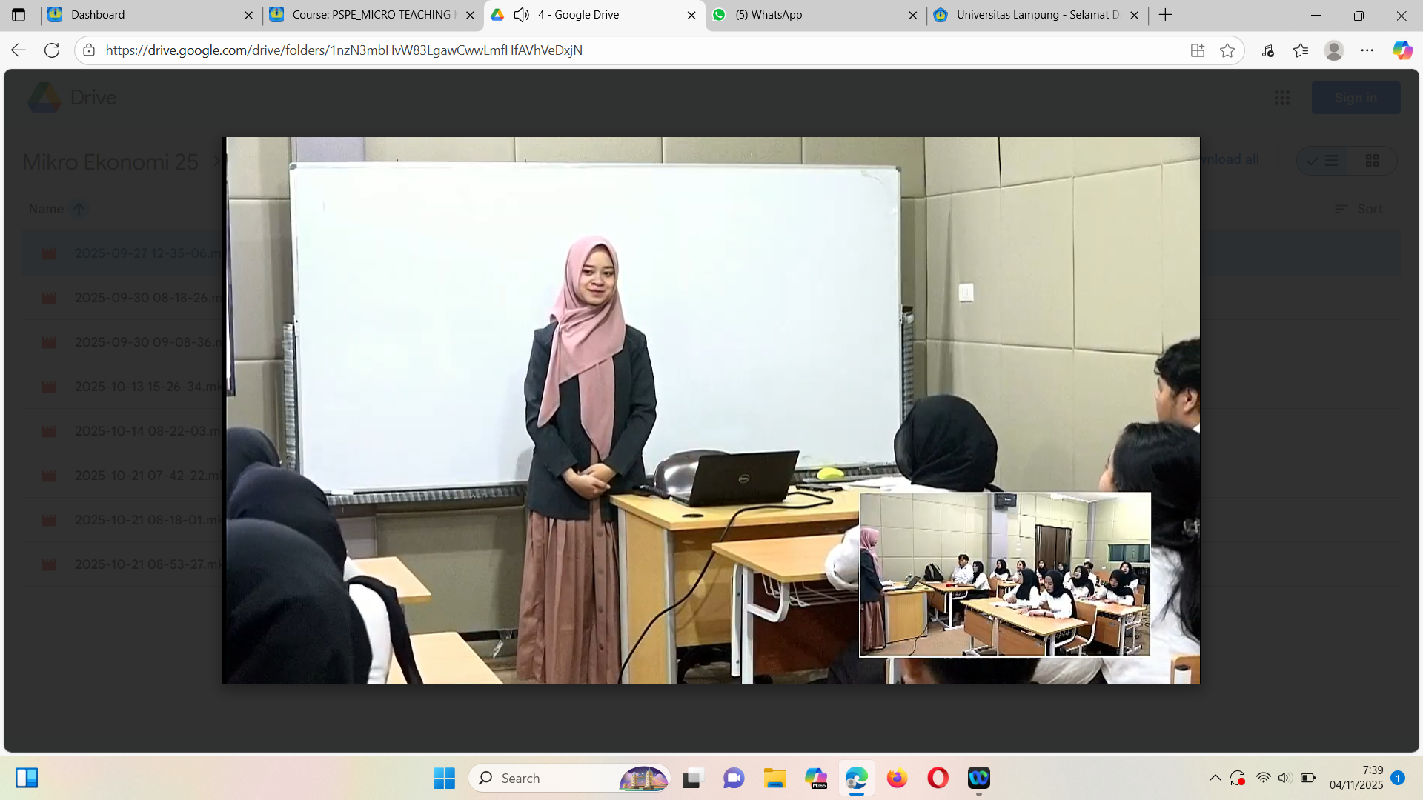1423x800 pixels.
Task: Open the Sort options dropdown
Action: (x=1359, y=209)
